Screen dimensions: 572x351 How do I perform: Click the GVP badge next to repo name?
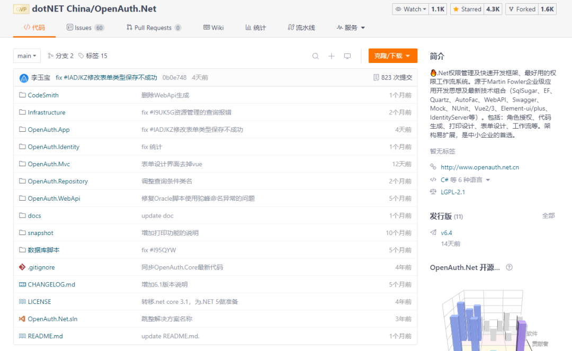(x=21, y=8)
